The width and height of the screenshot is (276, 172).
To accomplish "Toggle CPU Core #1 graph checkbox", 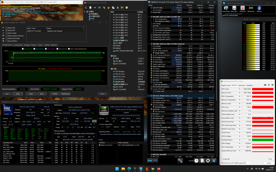I will 23,49.
